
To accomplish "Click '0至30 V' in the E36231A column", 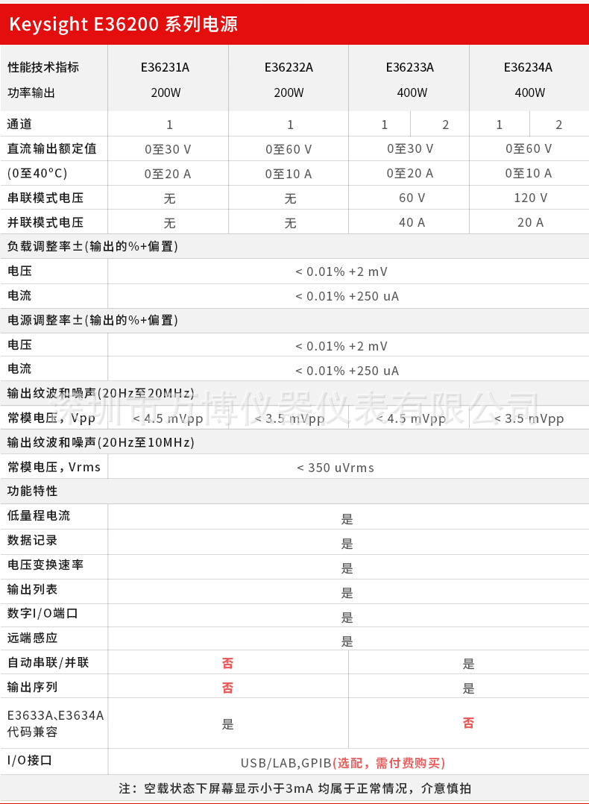I will click(168, 149).
